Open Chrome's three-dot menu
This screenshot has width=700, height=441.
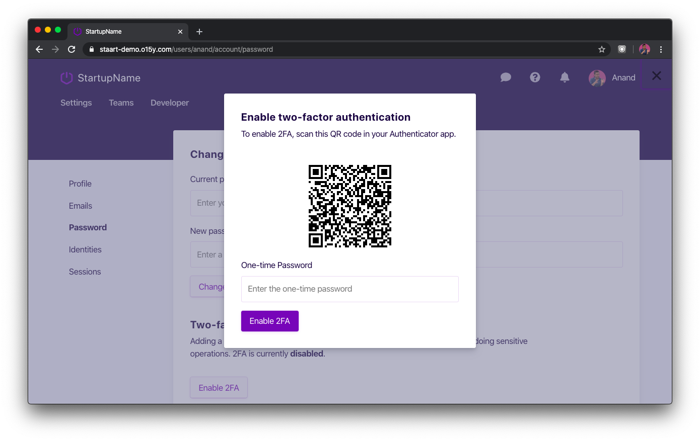[661, 49]
